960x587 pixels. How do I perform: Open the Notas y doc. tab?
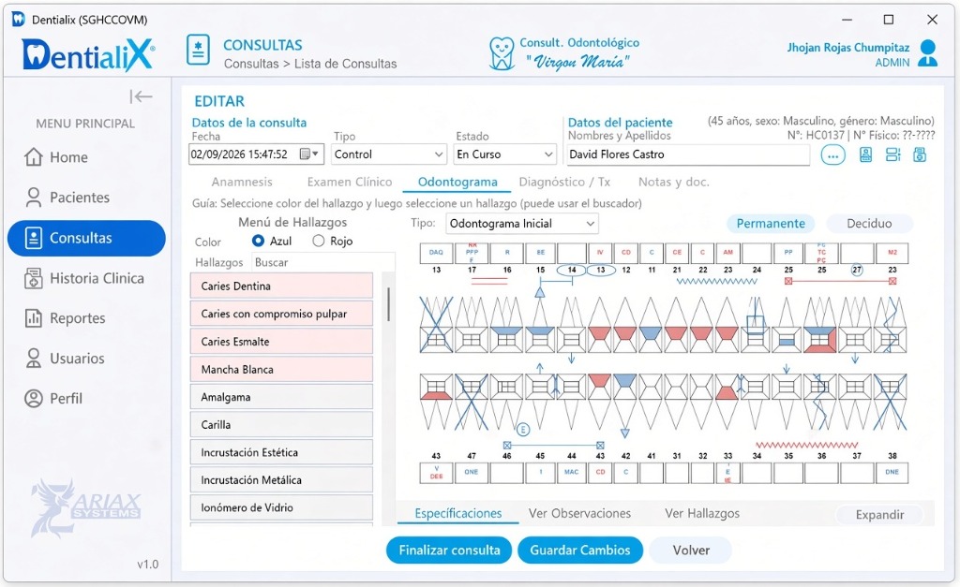click(673, 182)
